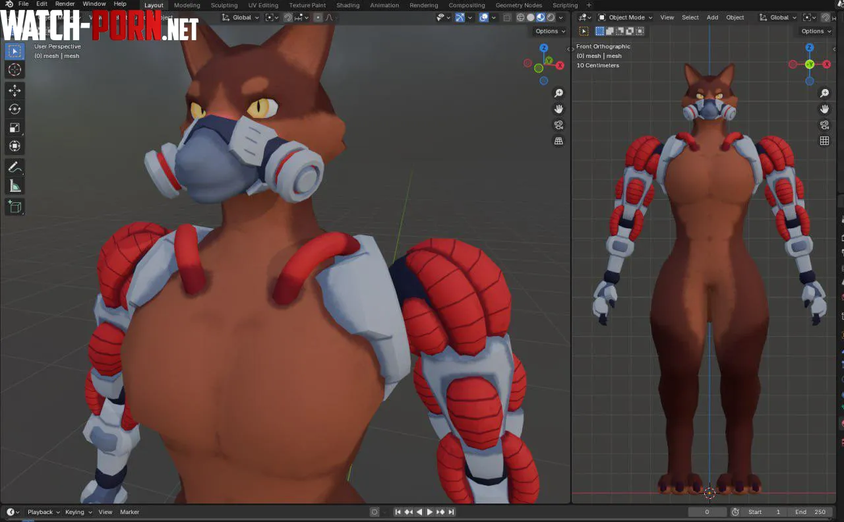
Task: Click timeline use-preview-range clock icon
Action: point(735,512)
